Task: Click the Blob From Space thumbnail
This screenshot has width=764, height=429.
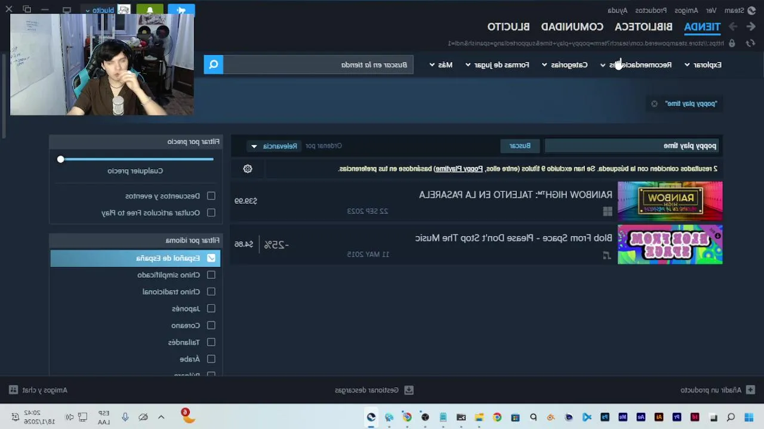Action: pos(670,244)
